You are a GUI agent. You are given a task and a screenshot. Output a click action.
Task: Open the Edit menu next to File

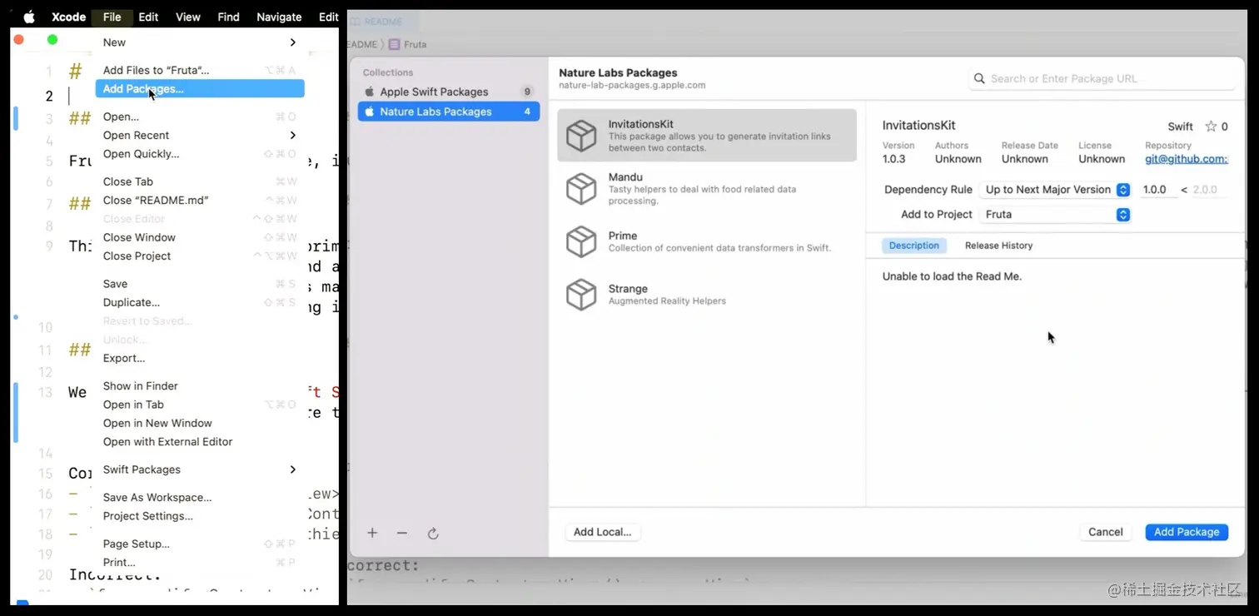click(x=148, y=17)
